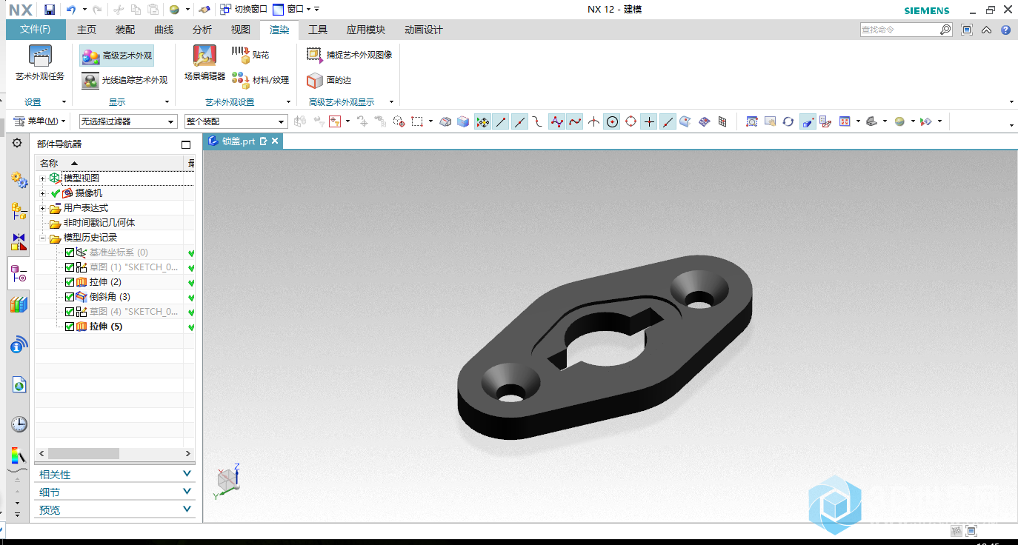Open the 文件(F) menu
Screen dimensions: 1018x545
[36, 30]
